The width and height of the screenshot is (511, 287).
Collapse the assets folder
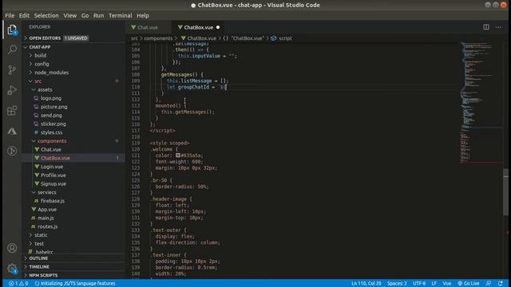(73, 89)
